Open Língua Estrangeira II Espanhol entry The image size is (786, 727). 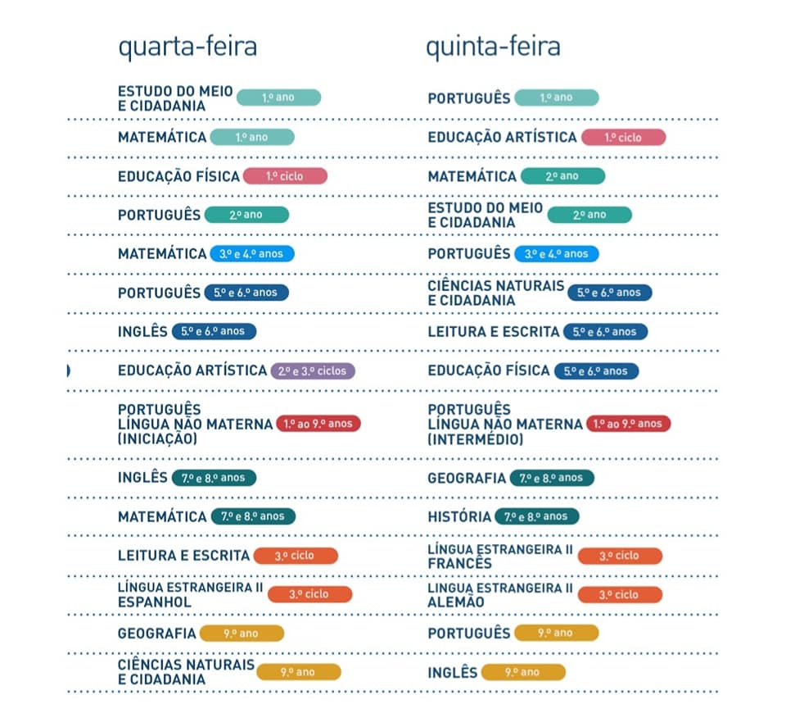pyautogui.click(x=190, y=593)
